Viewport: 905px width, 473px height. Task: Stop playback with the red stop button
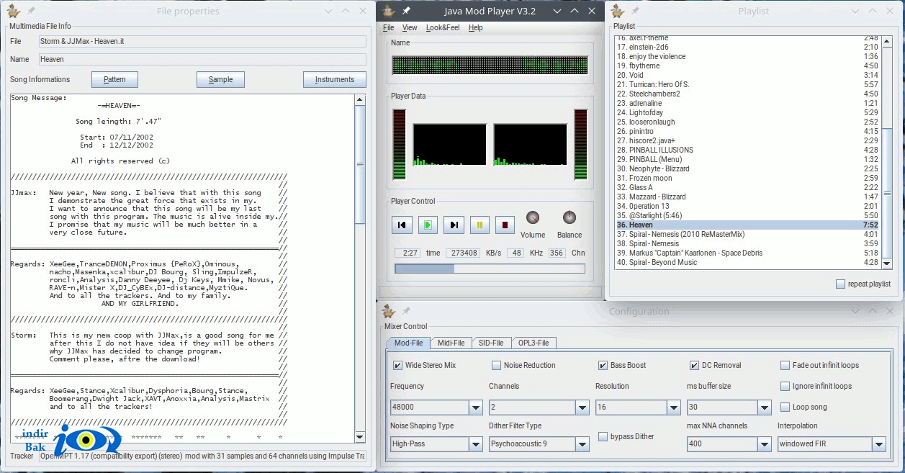[x=505, y=225]
